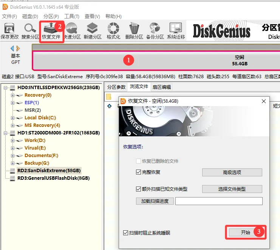Click the 加载扫描进度 button
Viewport: 280px width, 250px height.
point(155,201)
